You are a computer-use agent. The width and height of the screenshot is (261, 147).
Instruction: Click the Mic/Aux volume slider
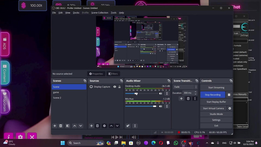pos(141,106)
